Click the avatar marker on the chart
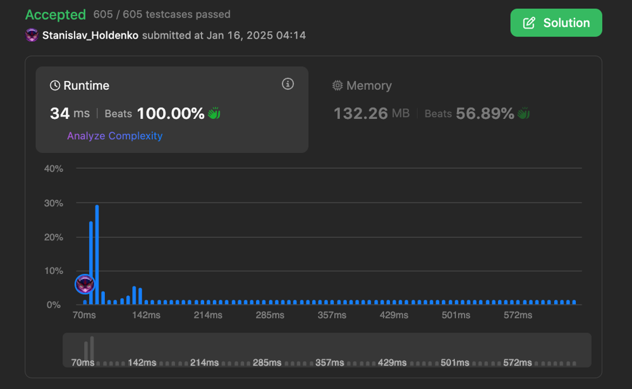632x389 pixels. (85, 284)
